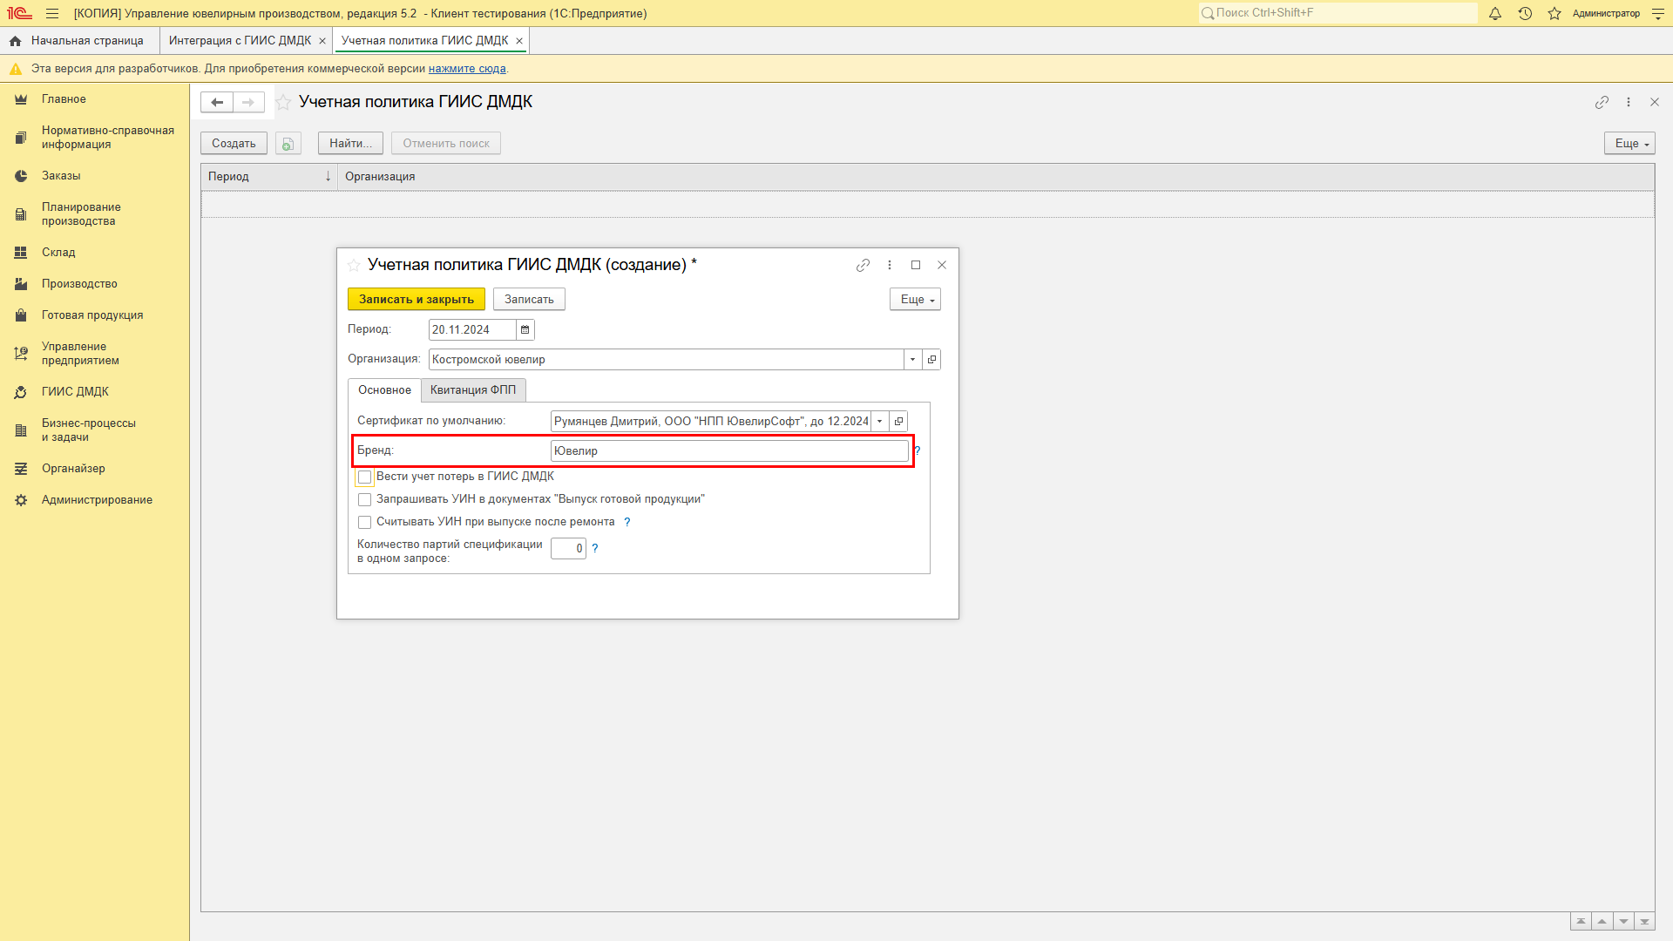Open Администрирование section
The width and height of the screenshot is (1673, 941).
97,500
